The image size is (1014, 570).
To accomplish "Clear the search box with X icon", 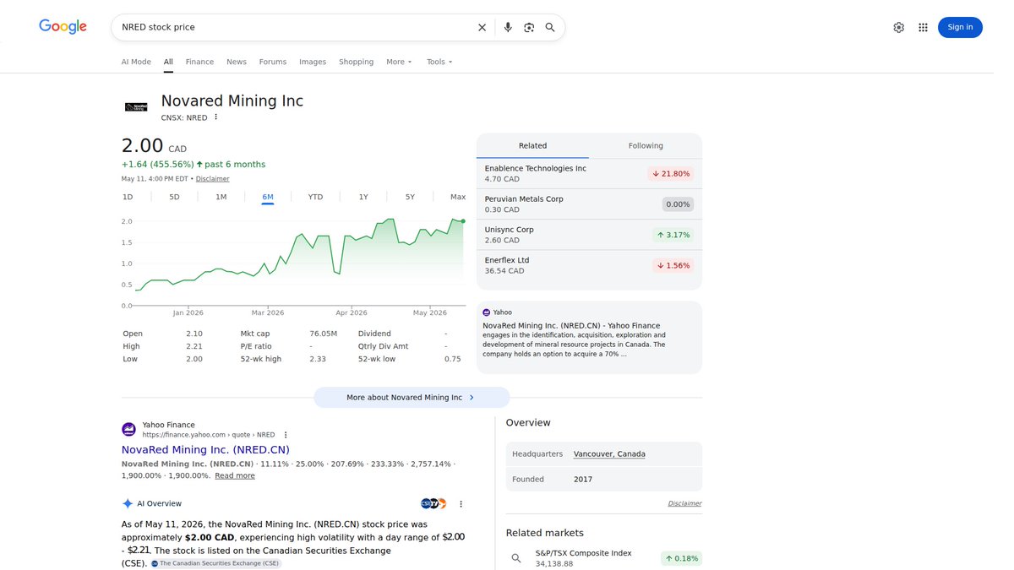I will click(x=482, y=27).
